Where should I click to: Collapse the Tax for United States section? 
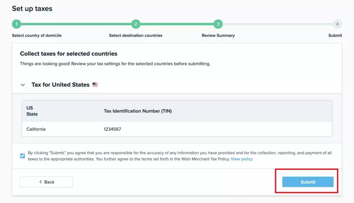(x=23, y=85)
